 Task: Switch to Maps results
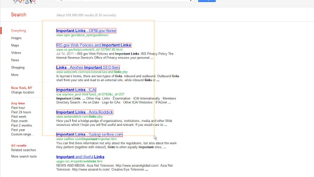pos(15,46)
